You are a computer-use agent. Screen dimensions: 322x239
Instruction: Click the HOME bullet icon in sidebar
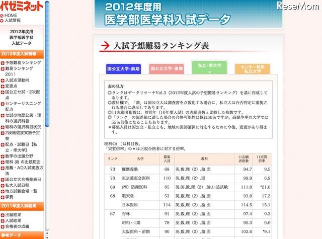(x=3, y=16)
